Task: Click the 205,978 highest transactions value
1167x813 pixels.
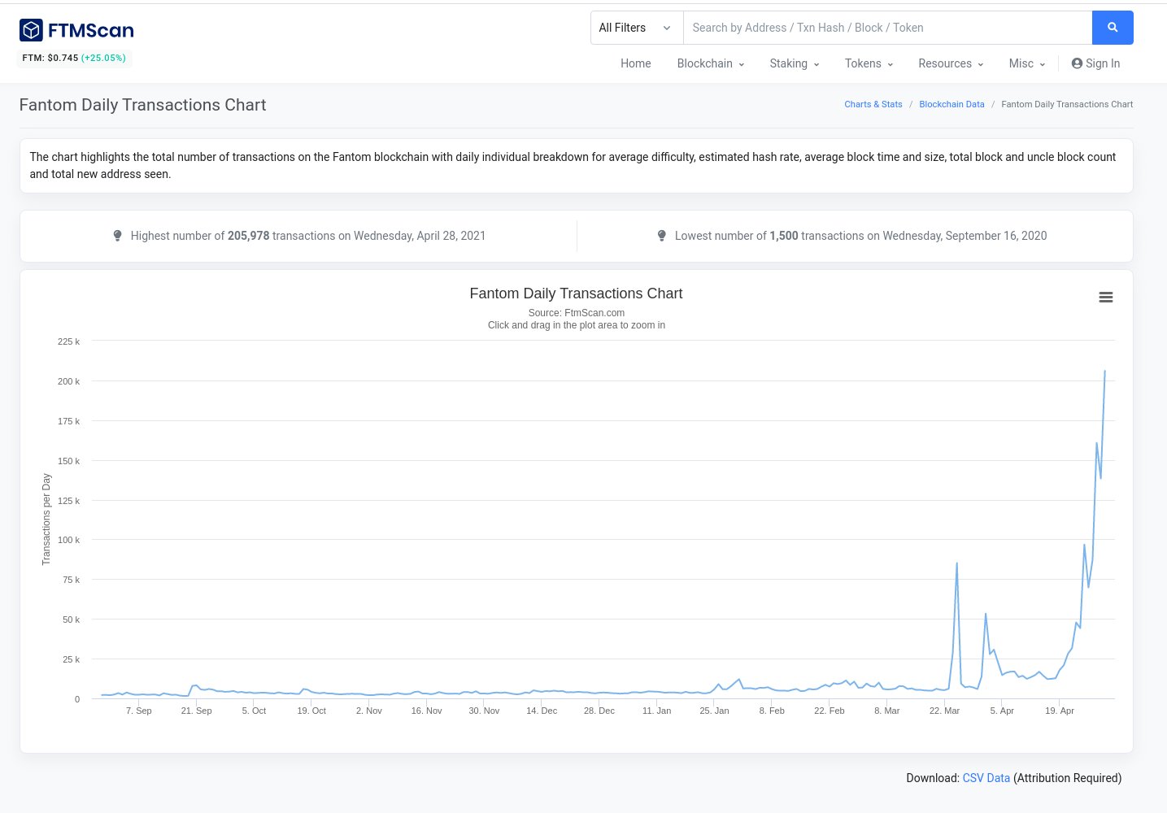Action: point(249,236)
